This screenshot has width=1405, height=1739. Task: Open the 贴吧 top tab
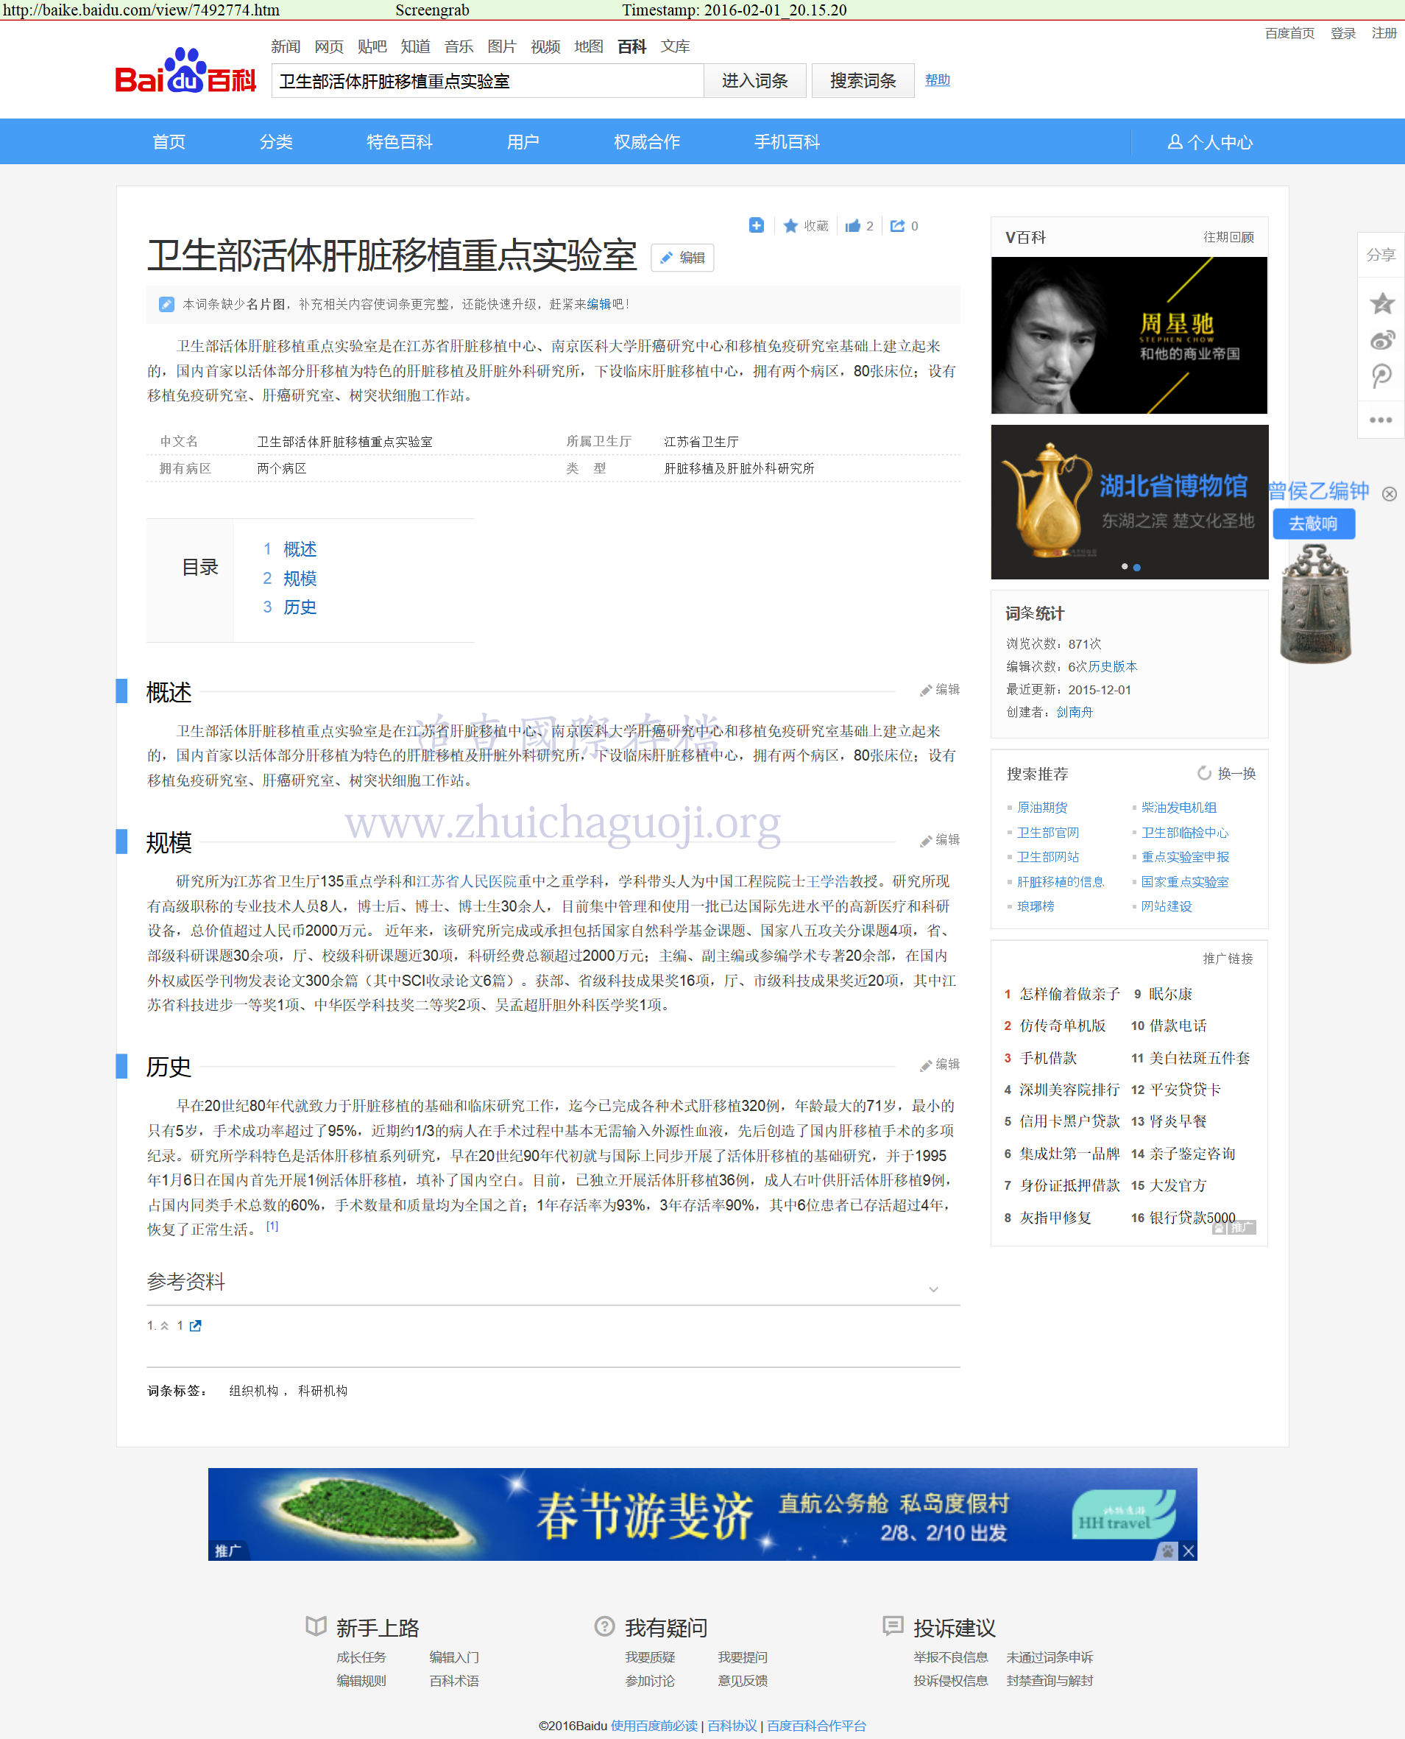click(372, 46)
